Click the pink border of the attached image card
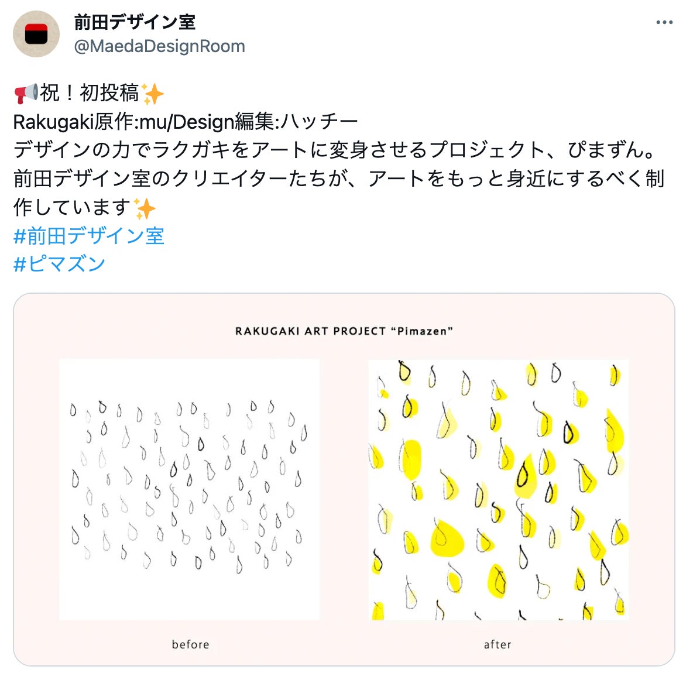Image resolution: width=693 pixels, height=673 pixels. pyautogui.click(x=35, y=486)
